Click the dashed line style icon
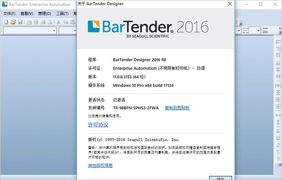Image resolution: width=282 pixels, height=180 pixels. coord(245,31)
